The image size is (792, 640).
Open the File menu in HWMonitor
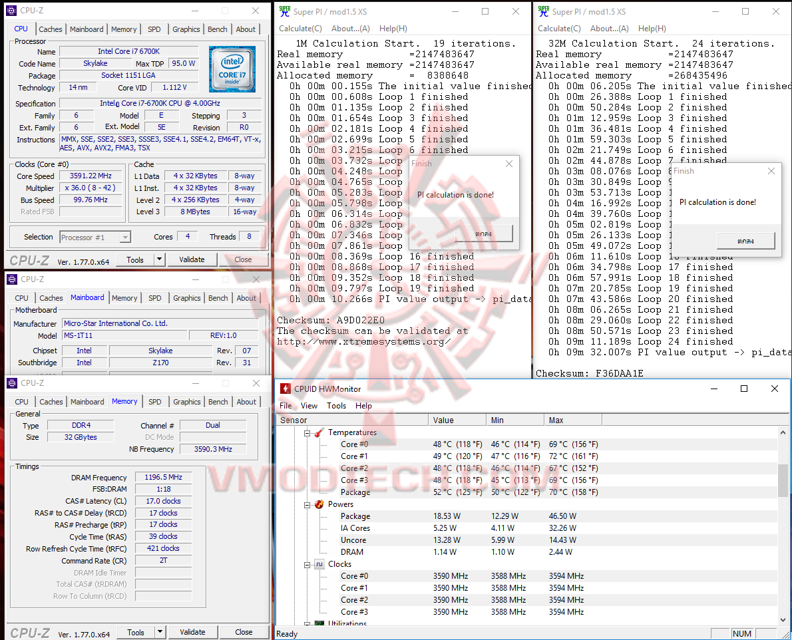[286, 406]
